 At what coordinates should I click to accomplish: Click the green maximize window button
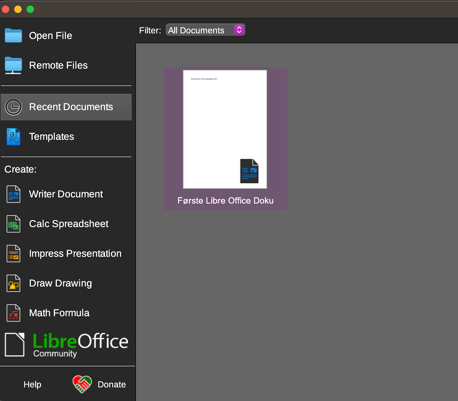(x=30, y=9)
